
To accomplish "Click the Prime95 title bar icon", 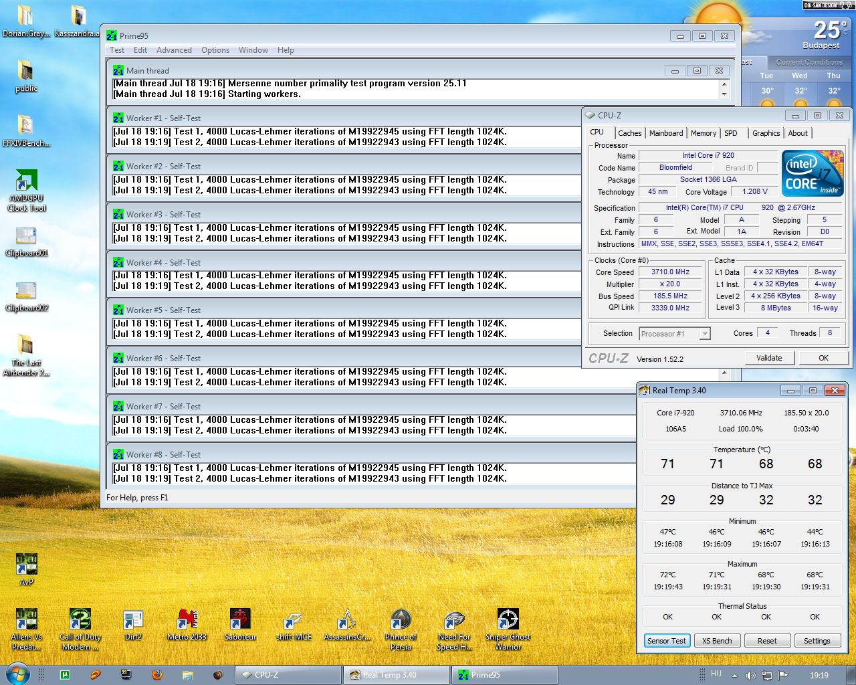I will [112, 35].
